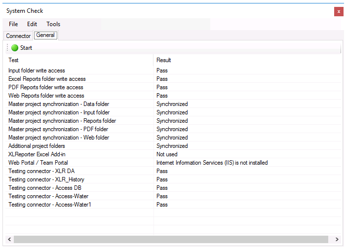The height and width of the screenshot is (247, 347).
Task: Click Synchronized result for Additional project folders
Action: pyautogui.click(x=172, y=146)
